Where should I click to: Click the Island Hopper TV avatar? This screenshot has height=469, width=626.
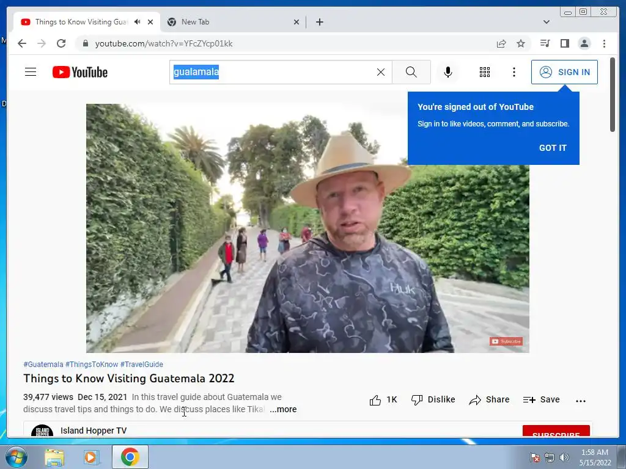pos(42,431)
